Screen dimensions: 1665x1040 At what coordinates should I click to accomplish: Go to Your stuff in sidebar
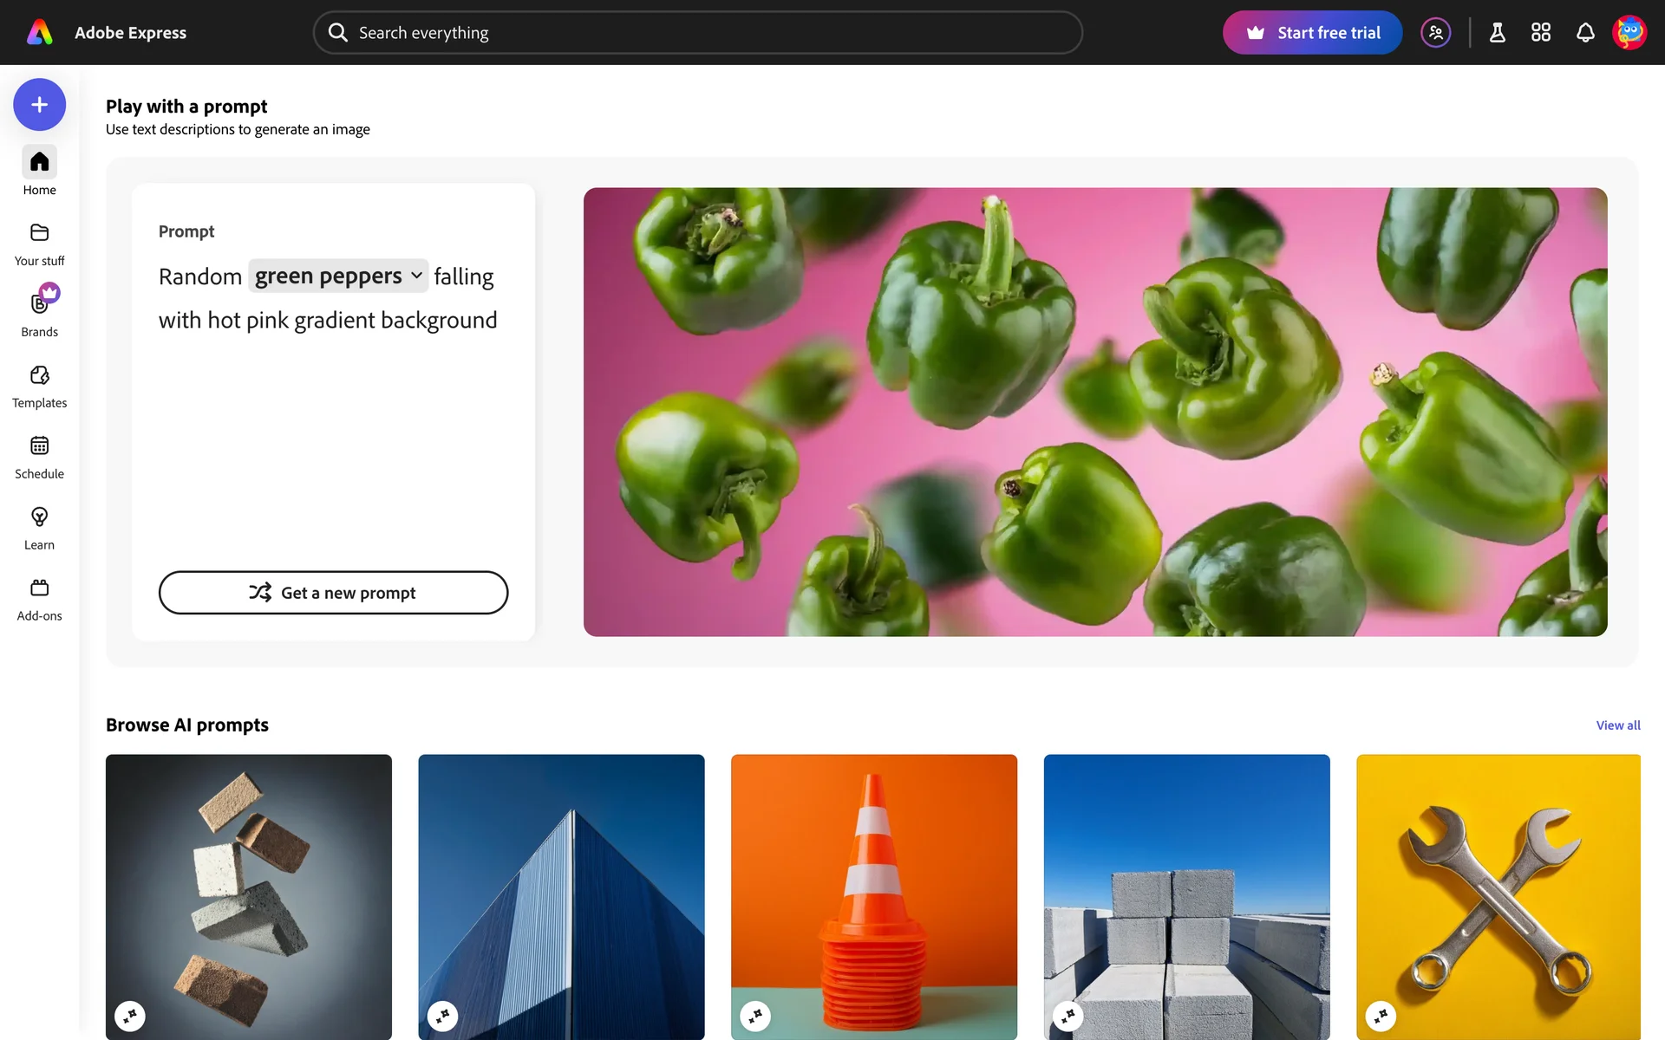pos(39,244)
